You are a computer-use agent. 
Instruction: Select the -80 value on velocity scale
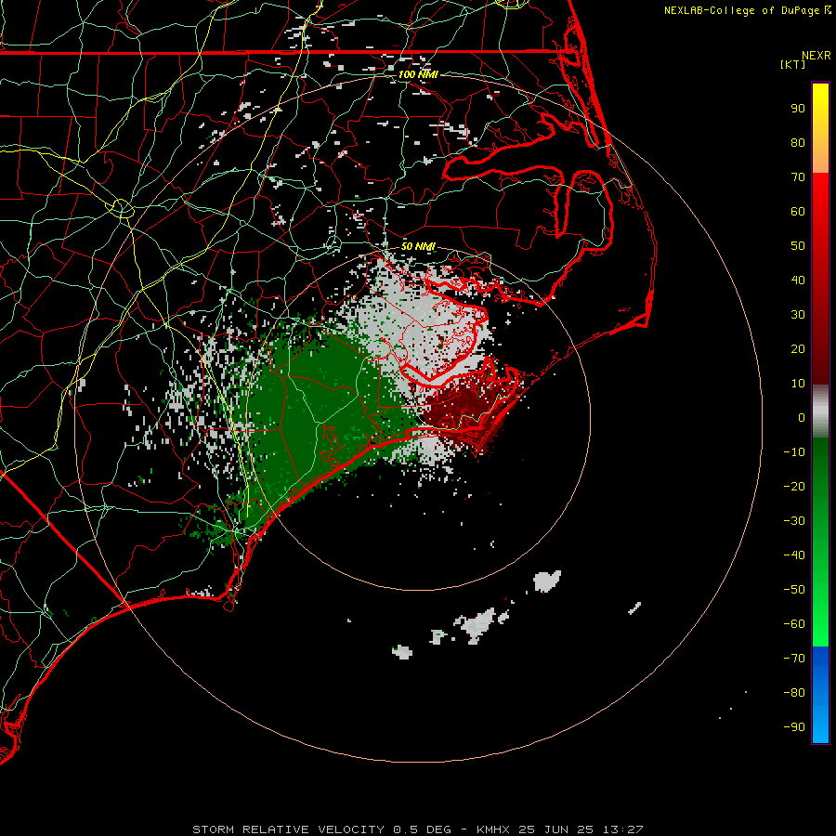click(x=794, y=693)
